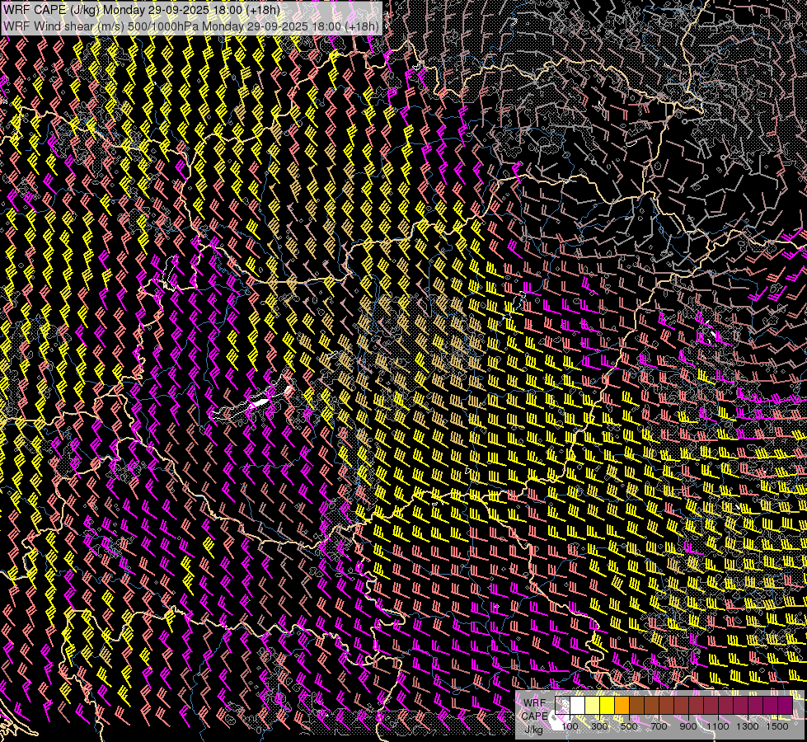Image resolution: width=807 pixels, height=742 pixels.
Task: Click the 100 legend value label
Action: (x=570, y=726)
